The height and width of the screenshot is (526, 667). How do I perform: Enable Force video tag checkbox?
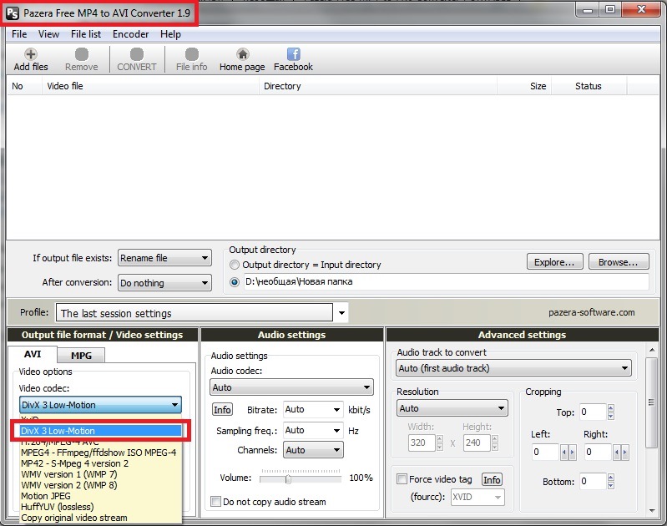pyautogui.click(x=402, y=478)
